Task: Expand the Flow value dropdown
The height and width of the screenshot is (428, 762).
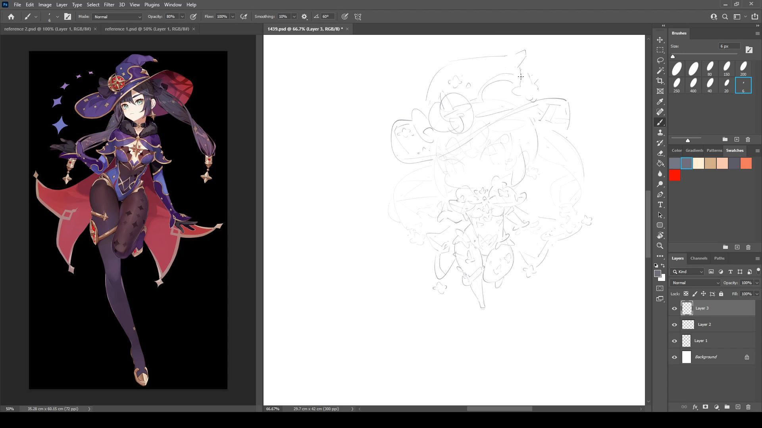Action: click(233, 17)
